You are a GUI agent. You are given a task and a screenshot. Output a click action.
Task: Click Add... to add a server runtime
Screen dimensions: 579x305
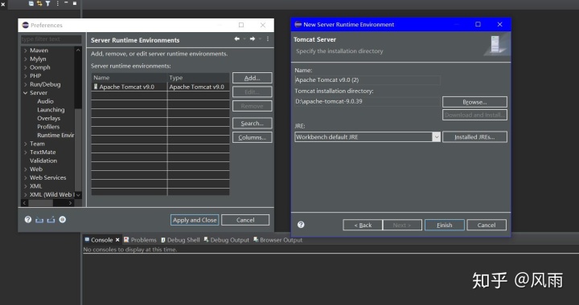(253, 78)
